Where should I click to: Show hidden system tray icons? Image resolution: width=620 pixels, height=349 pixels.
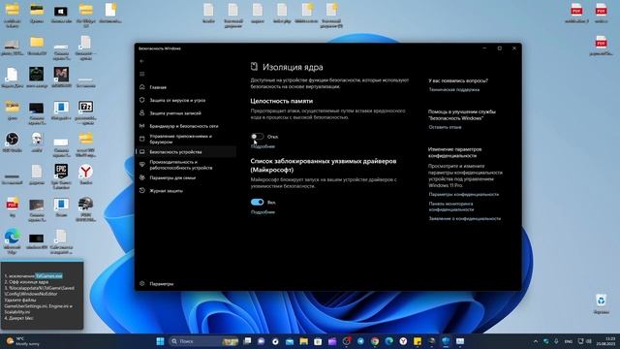click(536, 341)
